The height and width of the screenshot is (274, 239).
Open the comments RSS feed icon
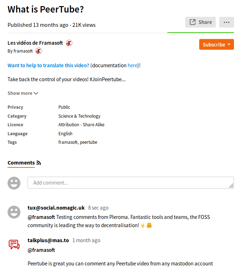pos(39,163)
